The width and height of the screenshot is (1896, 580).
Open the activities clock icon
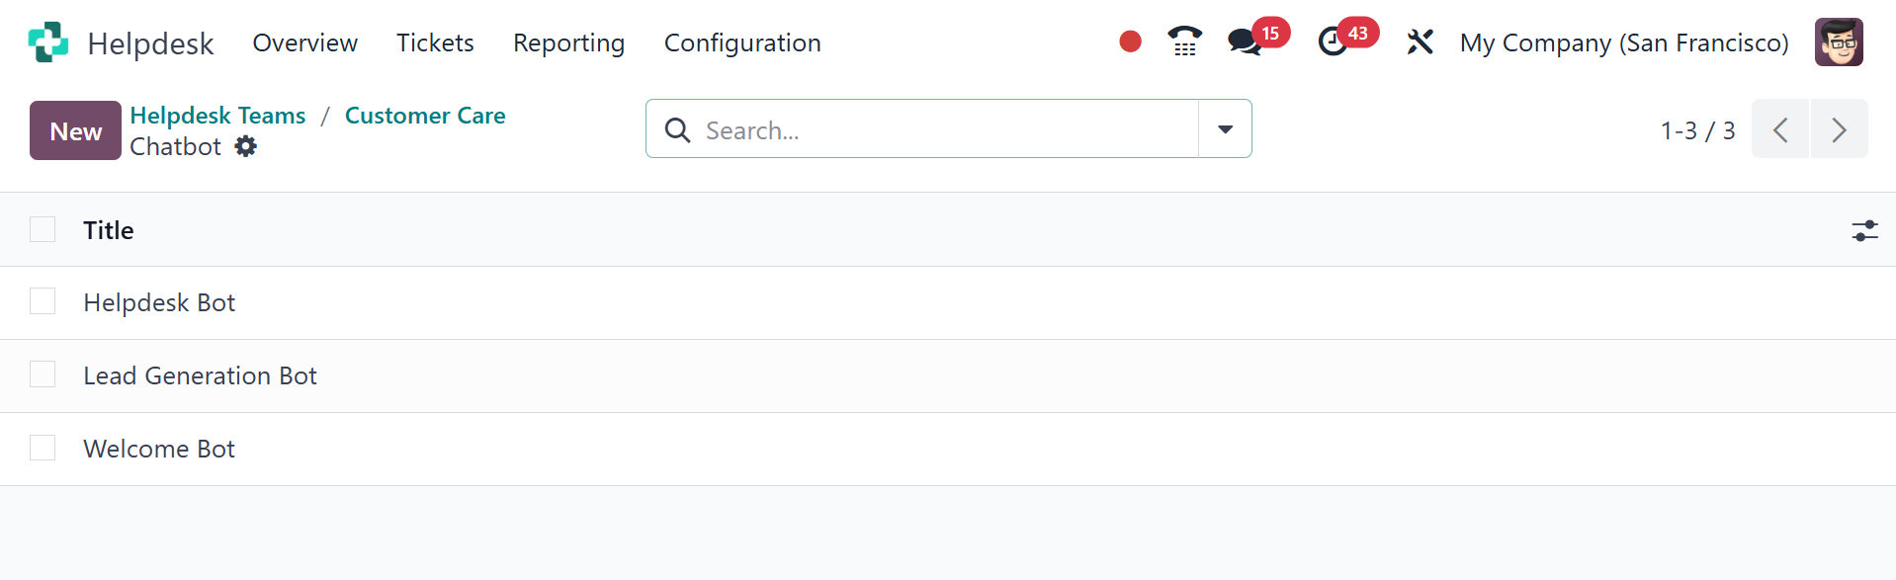pyautogui.click(x=1333, y=42)
